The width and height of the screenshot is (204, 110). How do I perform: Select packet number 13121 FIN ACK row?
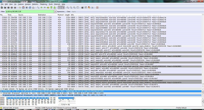pyautogui.click(x=101, y=52)
